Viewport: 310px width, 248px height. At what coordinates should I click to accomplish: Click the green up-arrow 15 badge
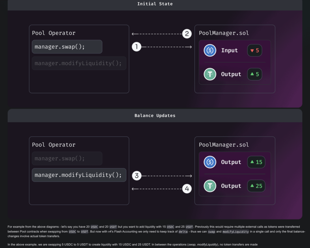coord(256,162)
